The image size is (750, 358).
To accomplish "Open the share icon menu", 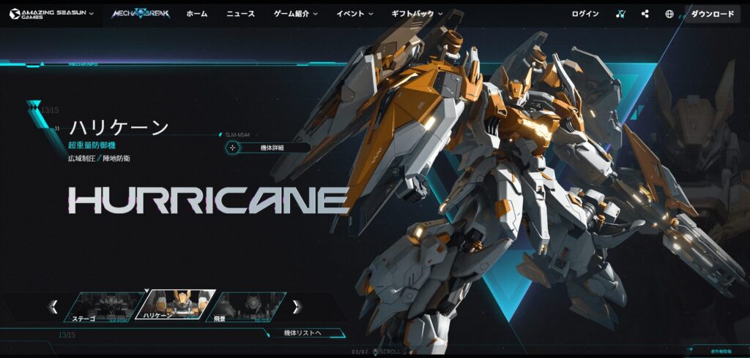I will [645, 14].
